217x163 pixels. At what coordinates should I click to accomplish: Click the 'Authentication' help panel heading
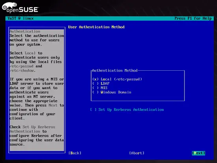click(25, 32)
